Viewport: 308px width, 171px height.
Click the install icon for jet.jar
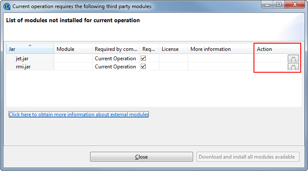[x=293, y=59]
